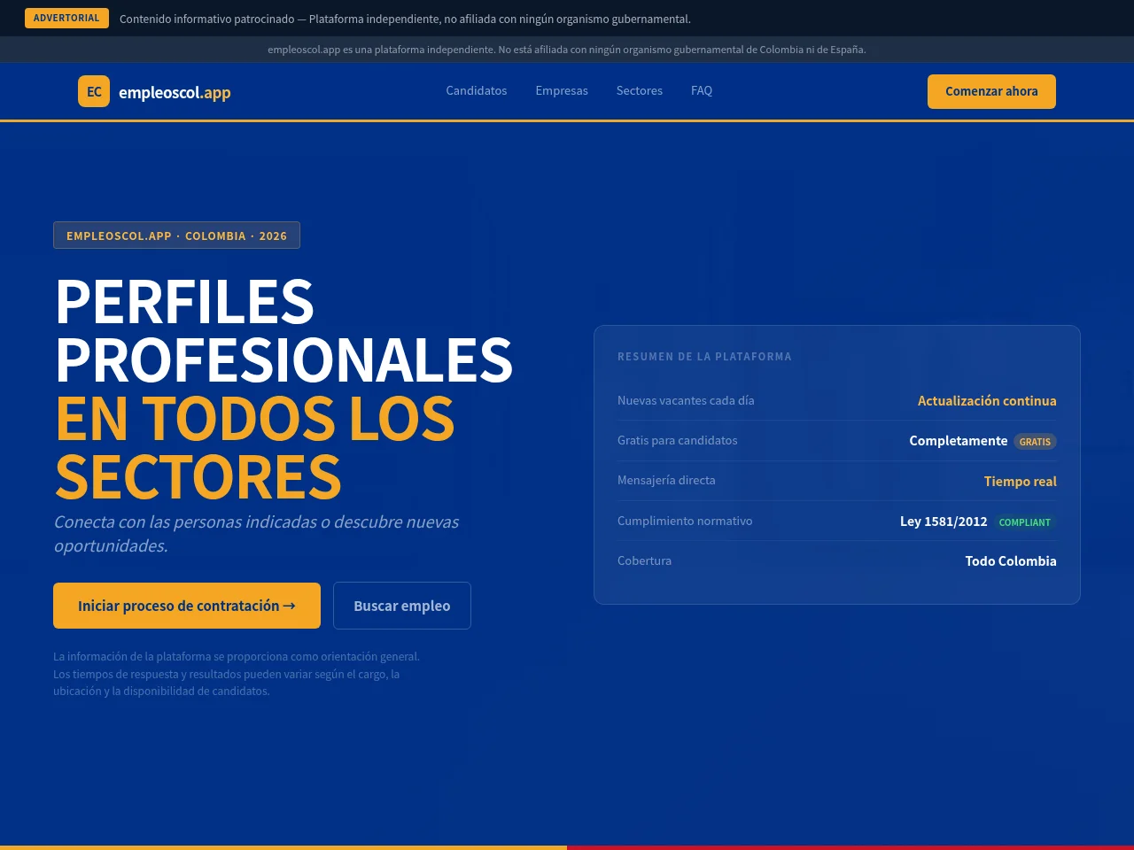Click the Contenido informativo patrocinado notice
The width and height of the screenshot is (1134, 850).
(405, 19)
